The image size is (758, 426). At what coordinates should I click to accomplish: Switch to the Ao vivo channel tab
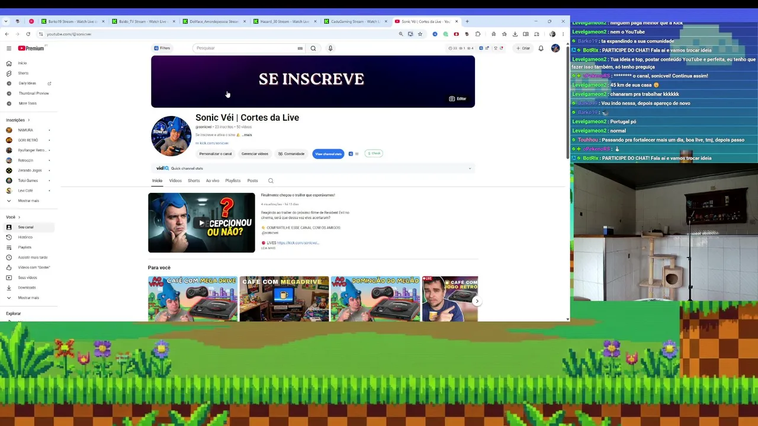click(x=213, y=180)
